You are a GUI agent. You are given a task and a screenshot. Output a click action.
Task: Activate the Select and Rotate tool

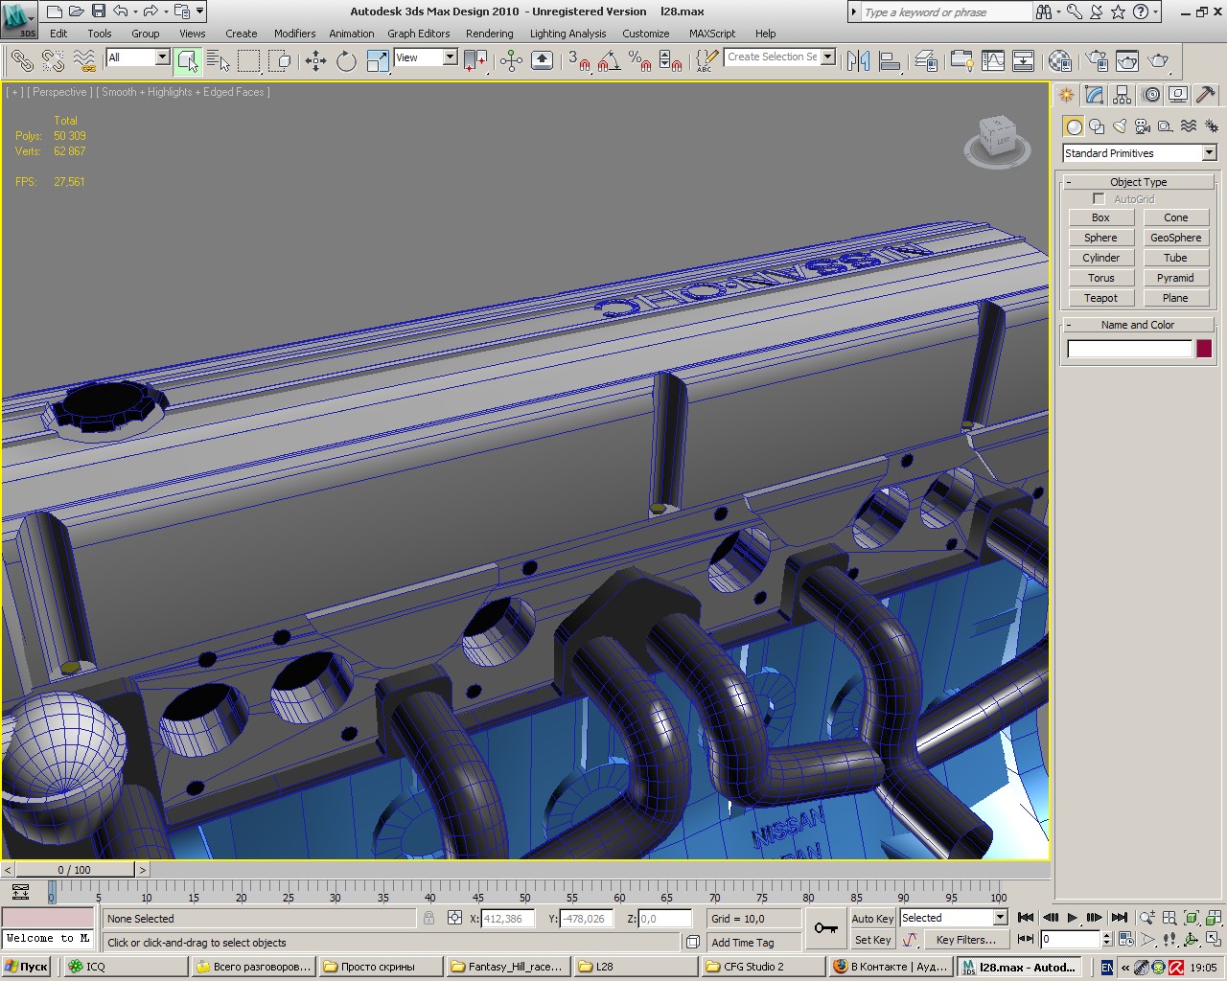[346, 61]
